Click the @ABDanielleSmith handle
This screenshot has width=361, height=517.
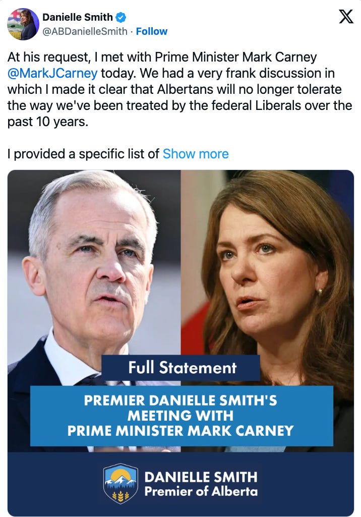tap(85, 31)
